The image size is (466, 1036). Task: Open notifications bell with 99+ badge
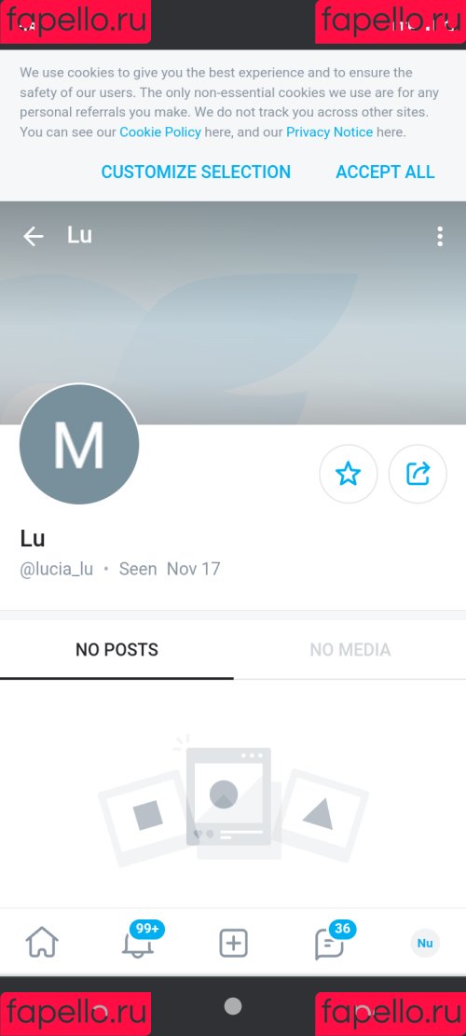(139, 940)
